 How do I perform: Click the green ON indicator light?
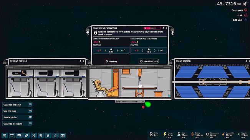[148, 104]
